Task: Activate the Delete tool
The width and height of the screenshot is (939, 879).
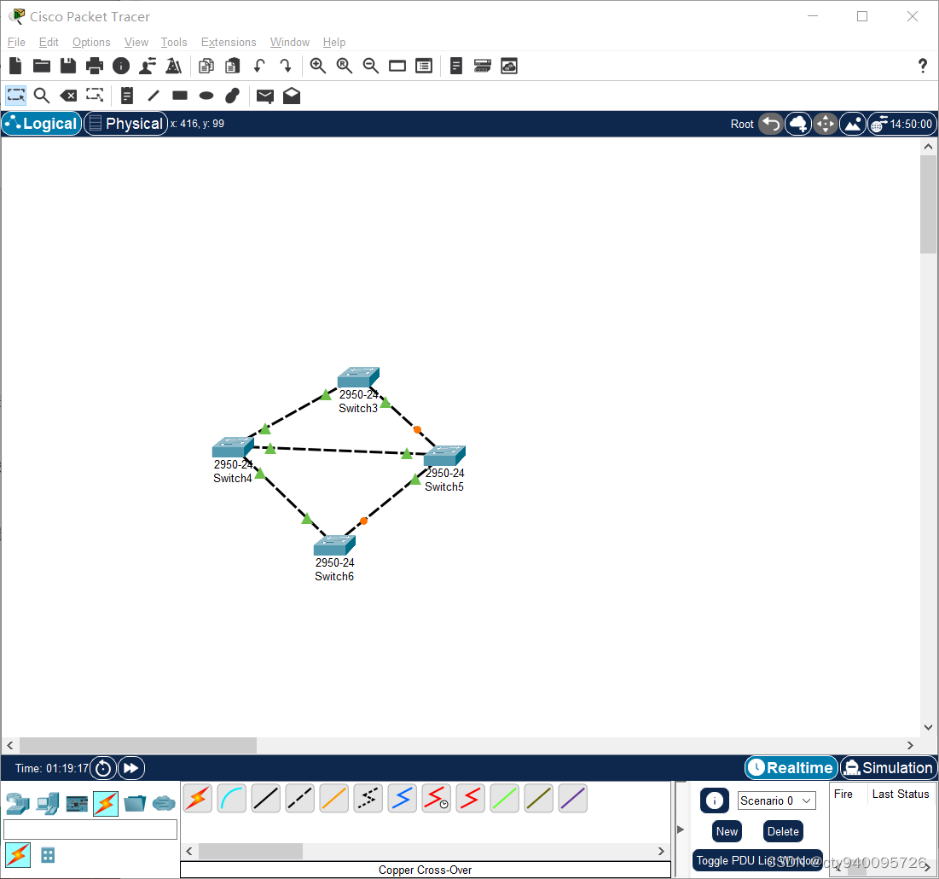Action: pos(68,96)
